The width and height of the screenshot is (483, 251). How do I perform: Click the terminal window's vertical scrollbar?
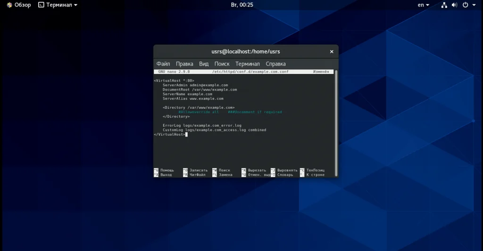pyautogui.click(x=336, y=122)
